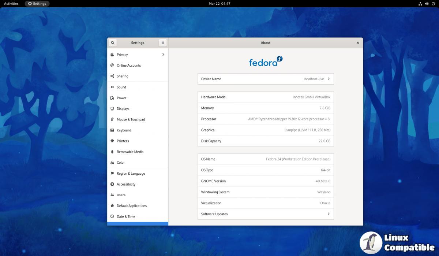Select the Sharing icon in sidebar
The height and width of the screenshot is (256, 439).
pos(112,76)
